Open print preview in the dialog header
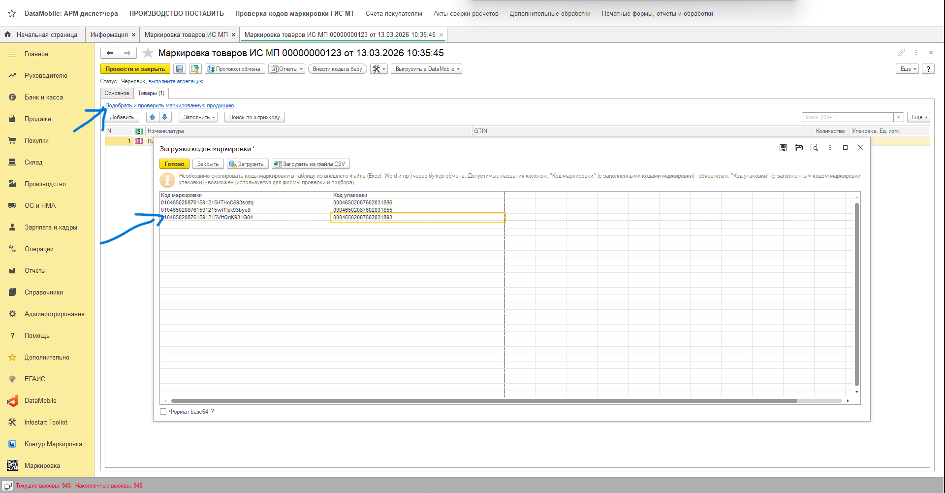This screenshot has width=945, height=493. pyautogui.click(x=814, y=148)
